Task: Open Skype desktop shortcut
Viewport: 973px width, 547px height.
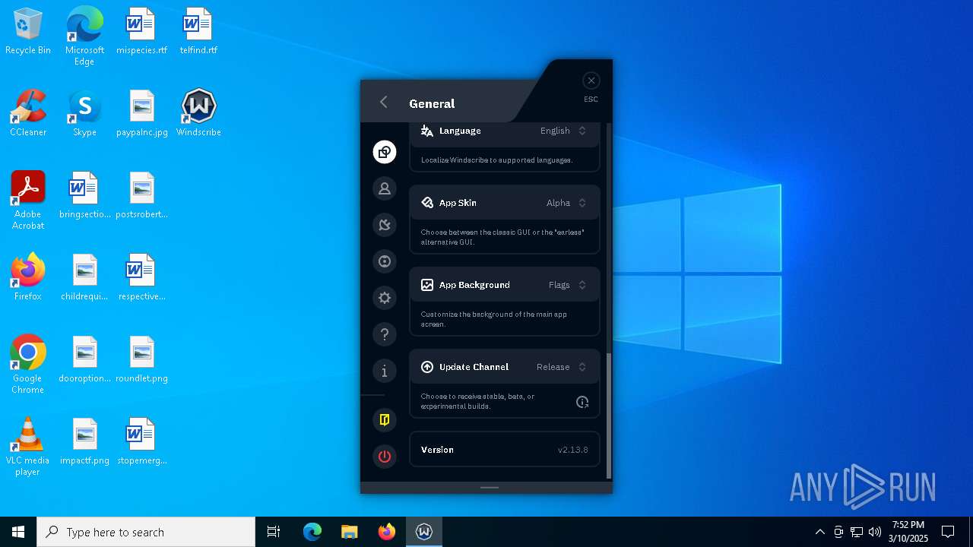Action: point(84,114)
